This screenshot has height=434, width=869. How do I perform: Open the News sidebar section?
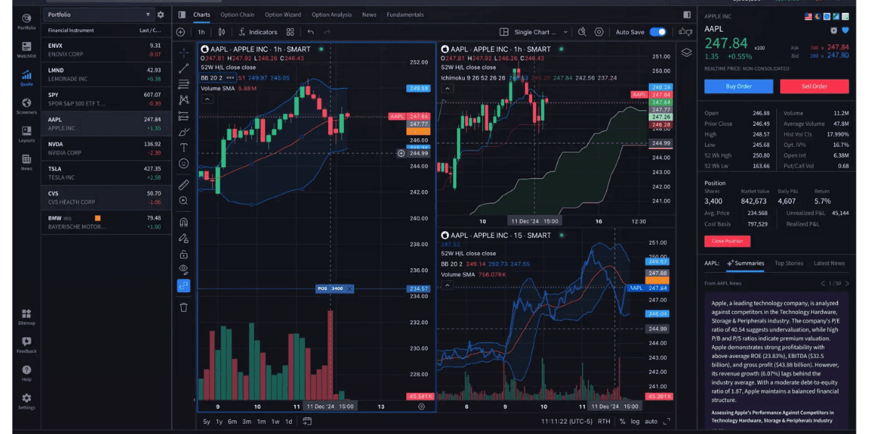pyautogui.click(x=26, y=162)
